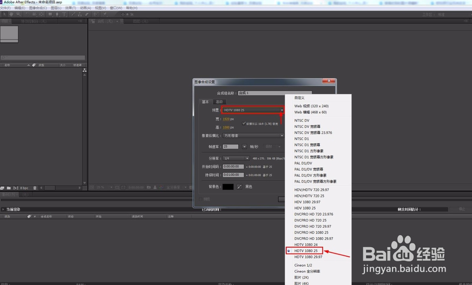Viewport: 472px width, 285px height.
Task: Click the eyedropper next to background color
Action: pyautogui.click(x=239, y=187)
